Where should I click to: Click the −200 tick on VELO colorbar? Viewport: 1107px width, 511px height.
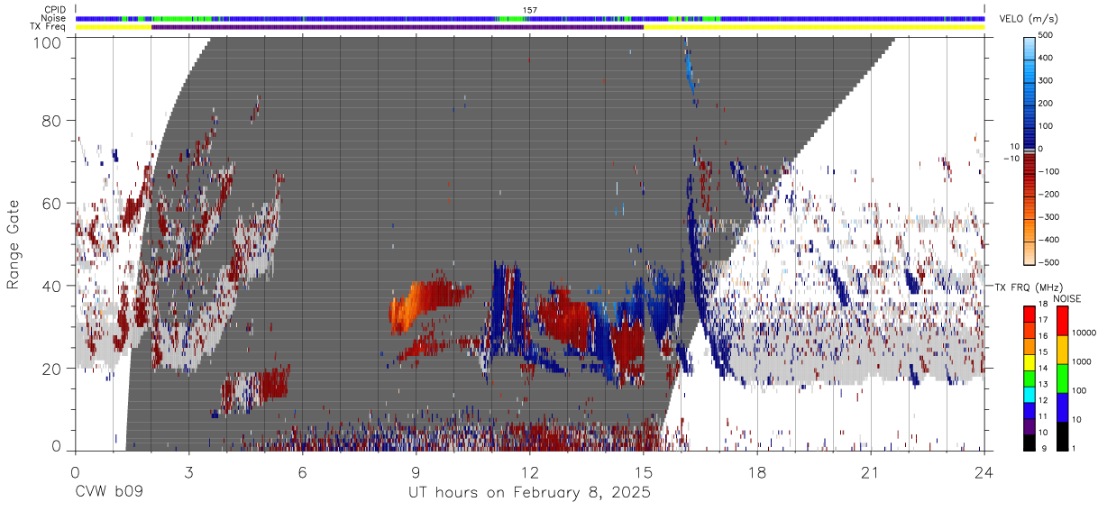click(x=1050, y=194)
